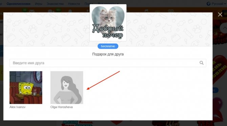Open the Игры menu item
The height and width of the screenshot is (126, 227).
coord(39,4)
